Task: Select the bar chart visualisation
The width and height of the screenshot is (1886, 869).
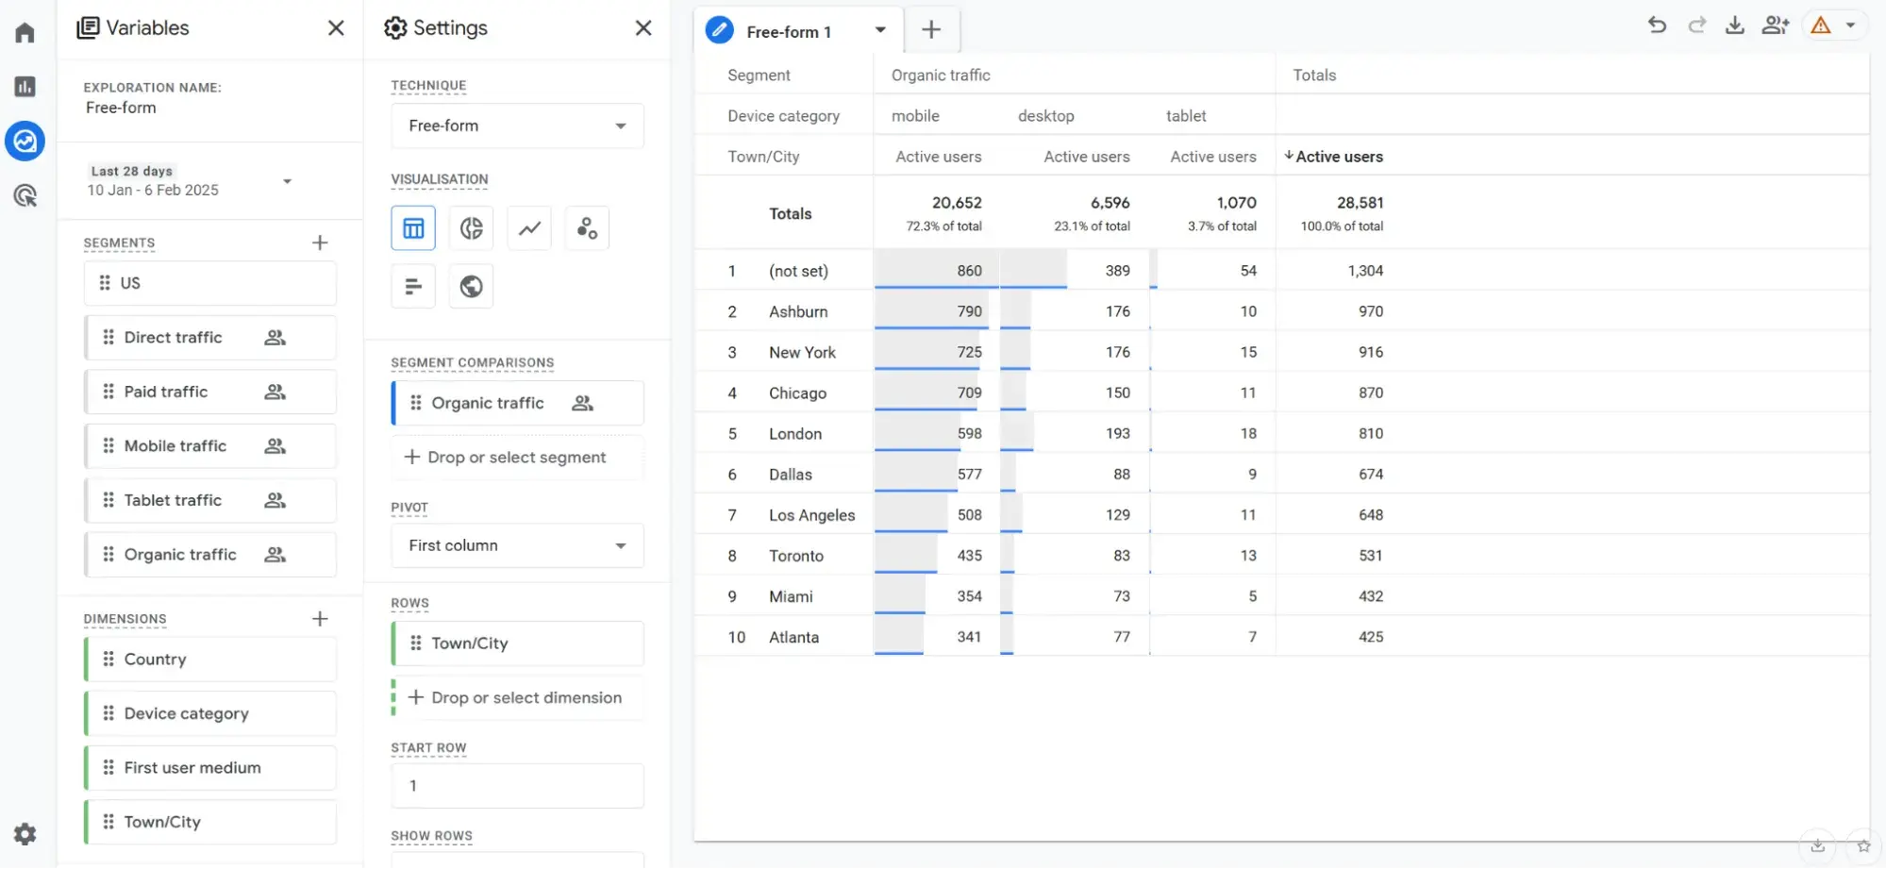Action: tap(413, 287)
